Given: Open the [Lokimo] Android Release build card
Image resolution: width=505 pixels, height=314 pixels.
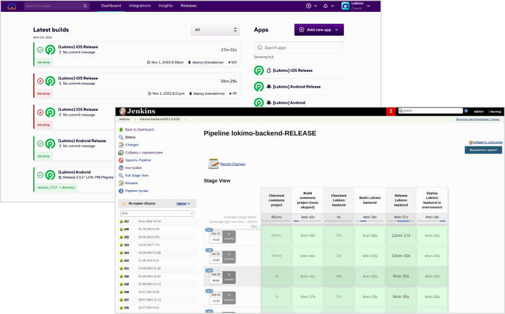Looking at the screenshot, I should pyautogui.click(x=75, y=148).
